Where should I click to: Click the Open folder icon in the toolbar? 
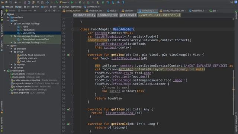point(2,2)
